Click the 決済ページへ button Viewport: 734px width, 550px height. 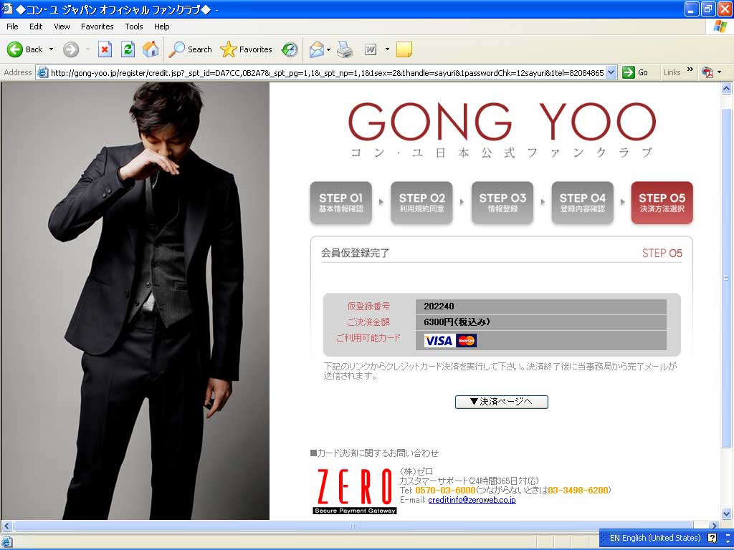click(x=501, y=402)
